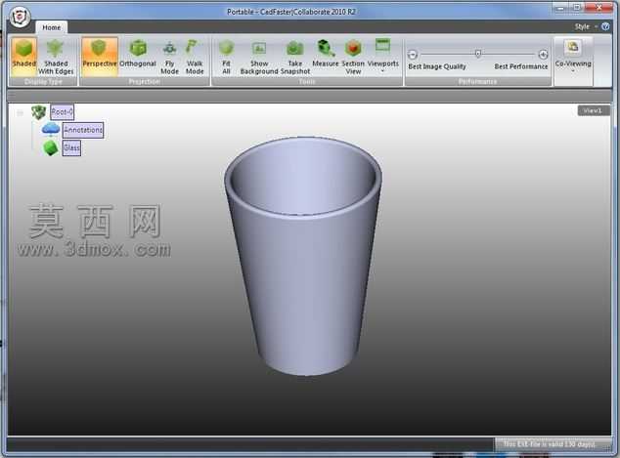Viewport: 620px width, 458px height.
Task: Take Snapshot of the view
Action: tap(295, 57)
